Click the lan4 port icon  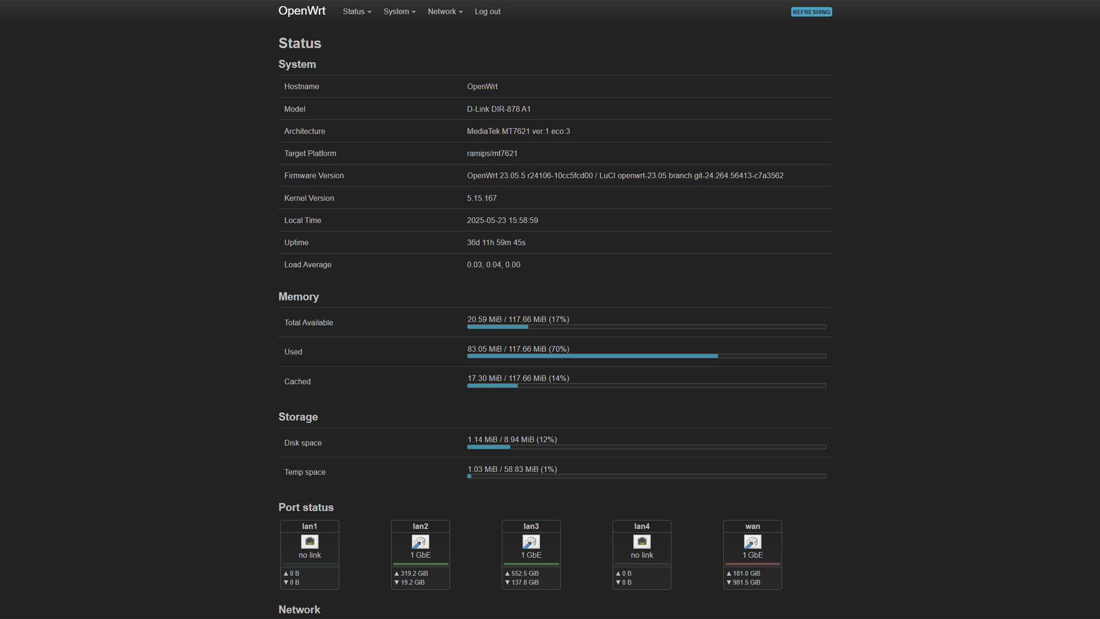(x=642, y=542)
